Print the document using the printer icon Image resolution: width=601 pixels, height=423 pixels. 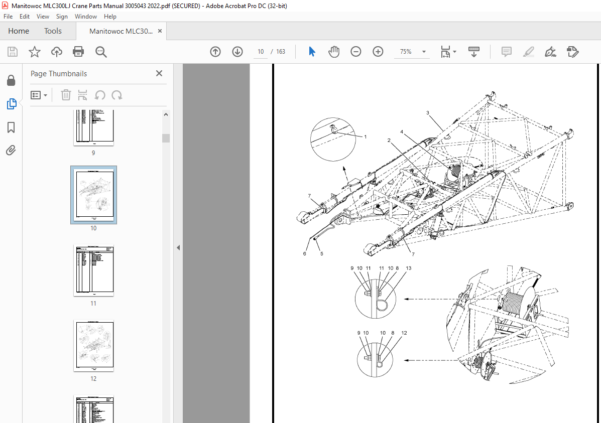[78, 52]
